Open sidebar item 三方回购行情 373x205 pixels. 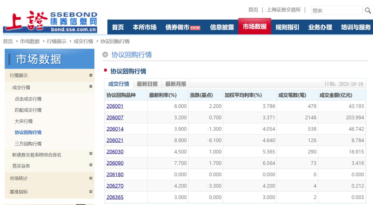pyautogui.click(x=28, y=144)
